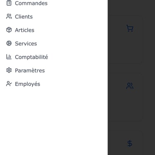Click the user-check icon beside Employés
This screenshot has height=155, width=155.
(x=9, y=83)
